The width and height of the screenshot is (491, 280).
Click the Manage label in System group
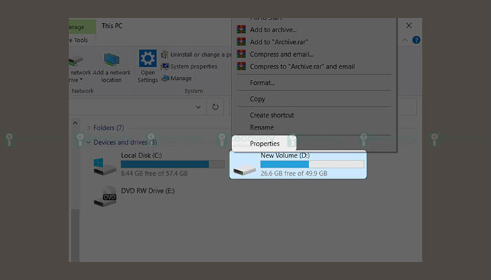pyautogui.click(x=181, y=78)
